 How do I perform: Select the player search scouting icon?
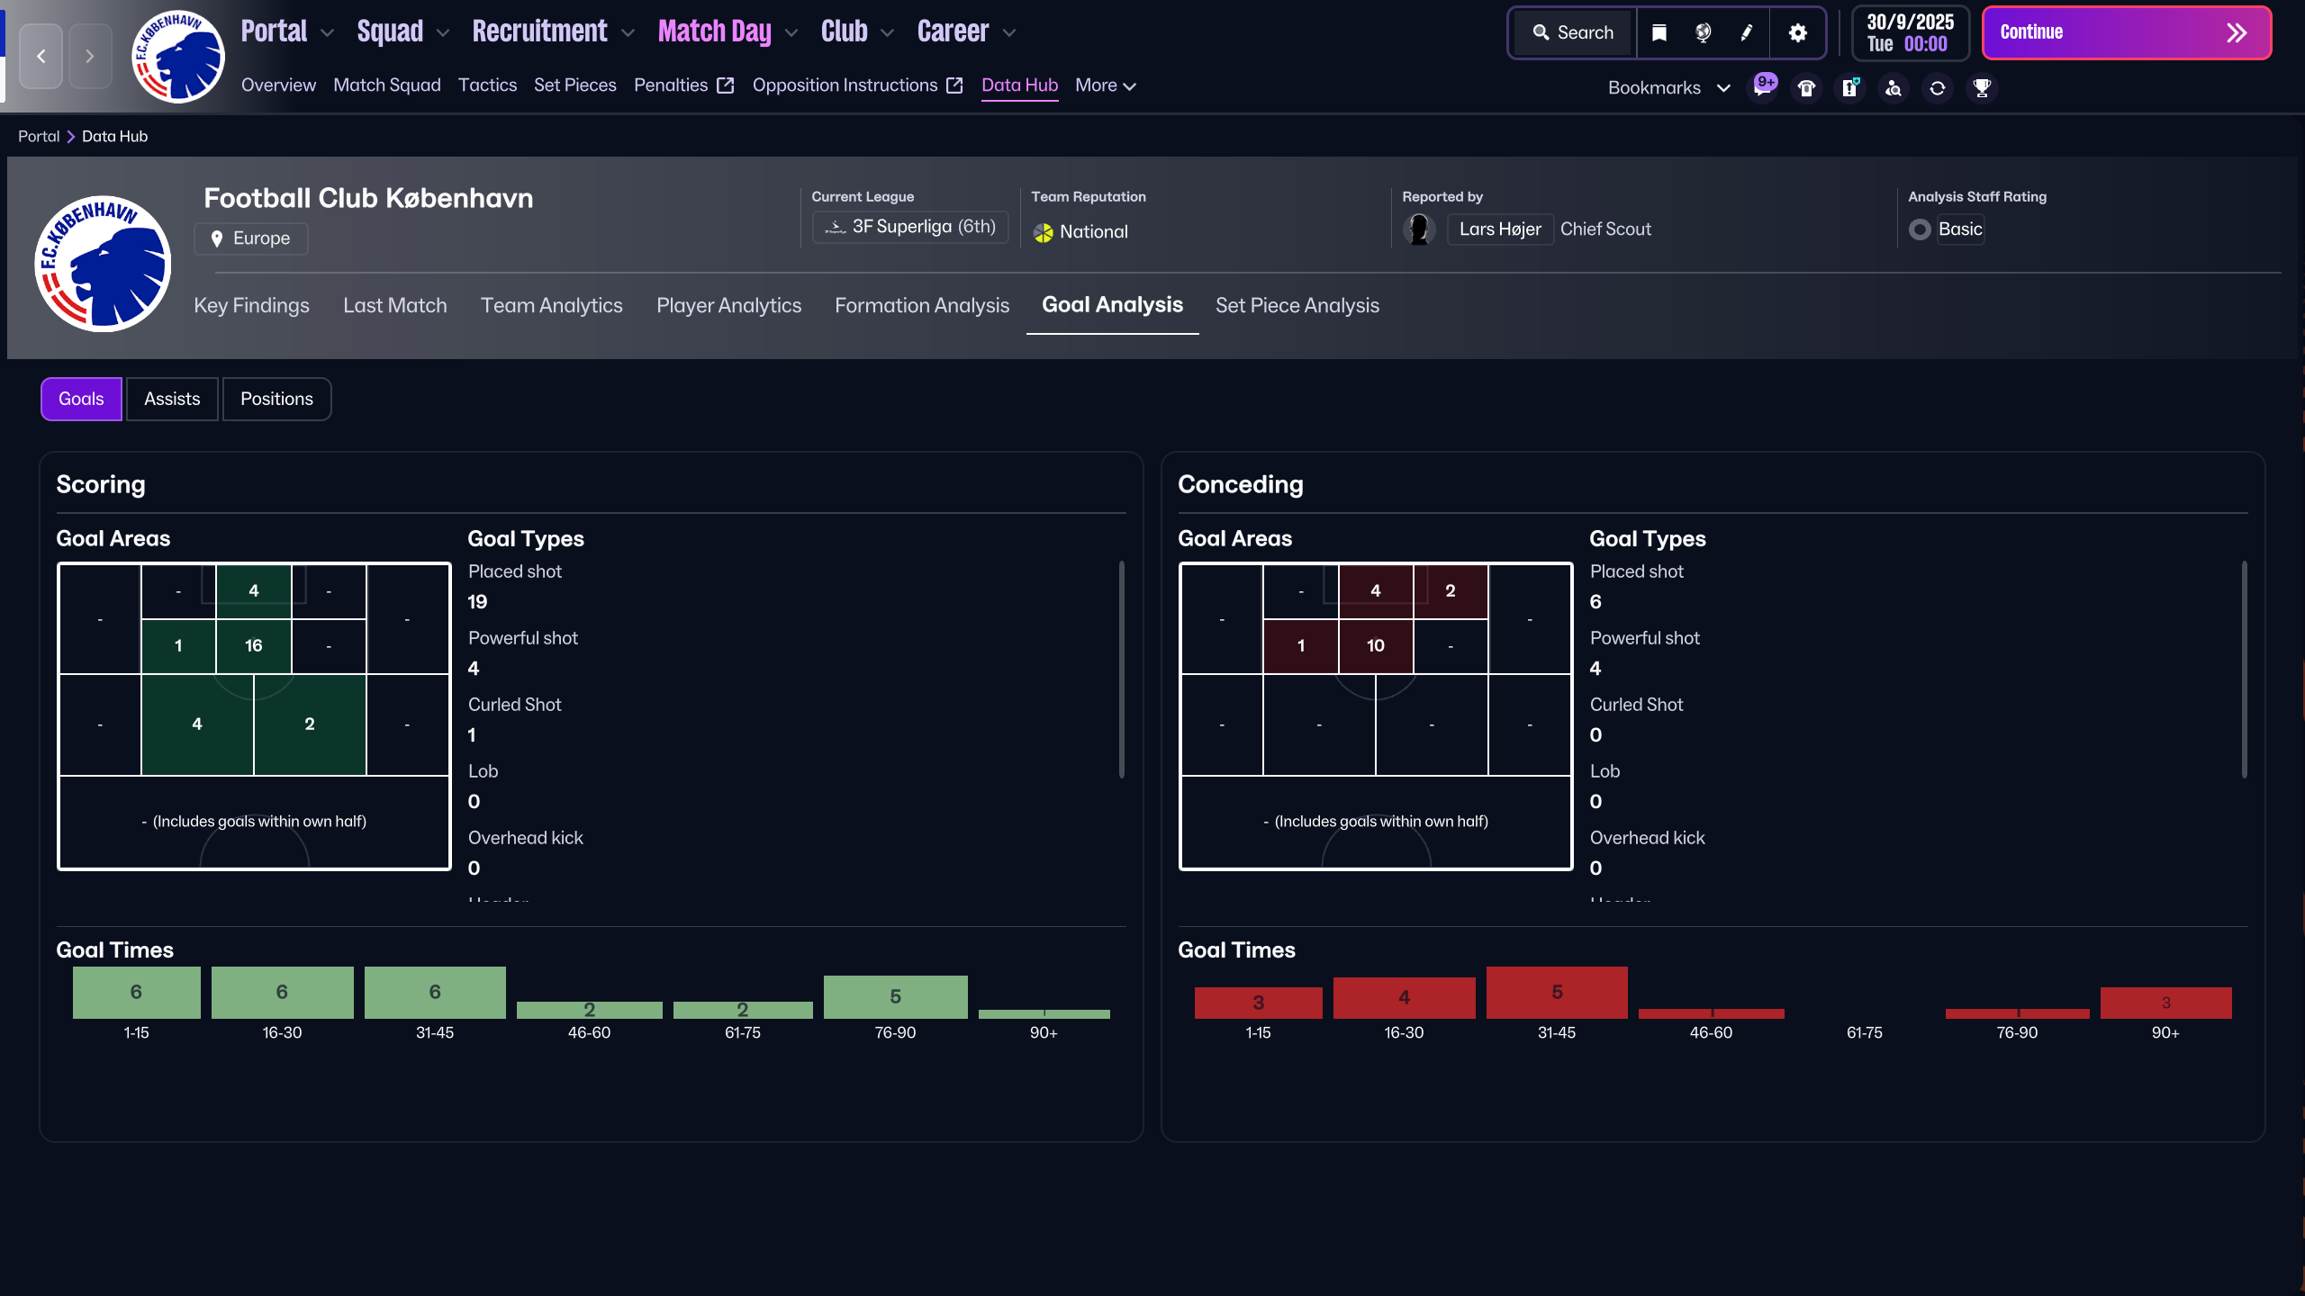pos(1893,87)
